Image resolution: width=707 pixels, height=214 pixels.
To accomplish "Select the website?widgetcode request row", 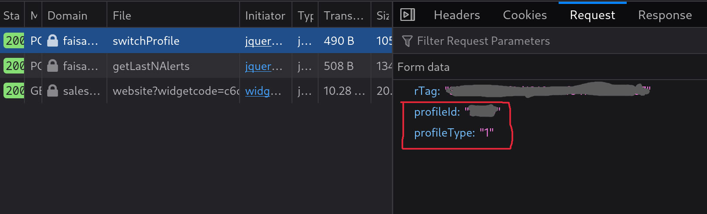I will point(175,91).
